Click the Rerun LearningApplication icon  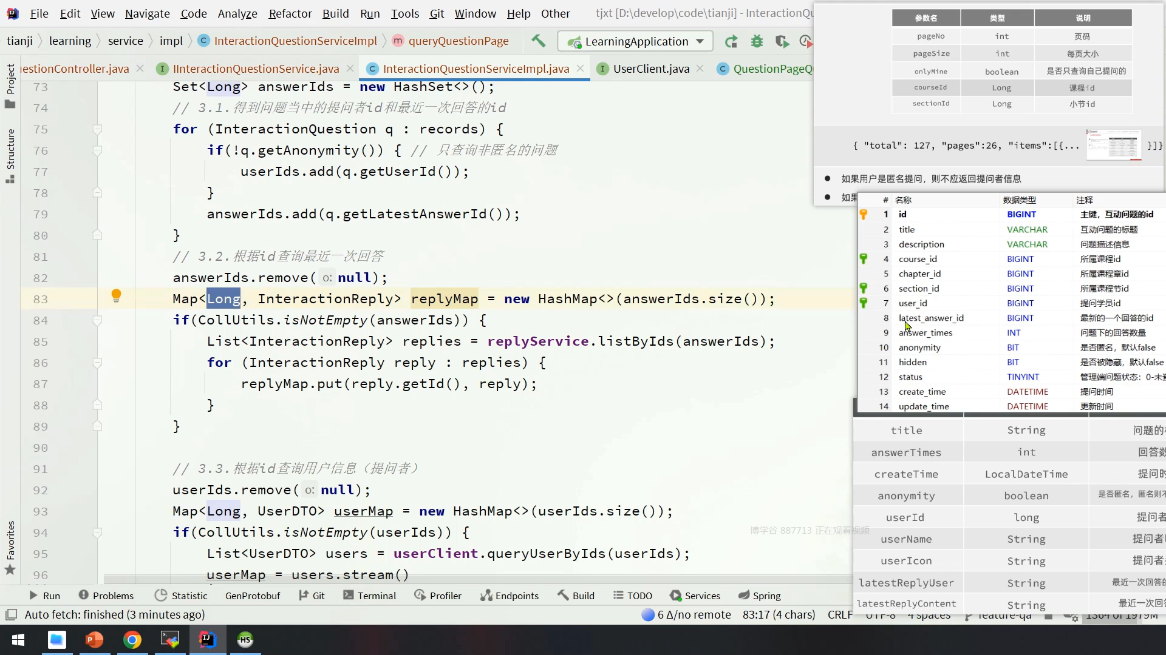coord(731,41)
